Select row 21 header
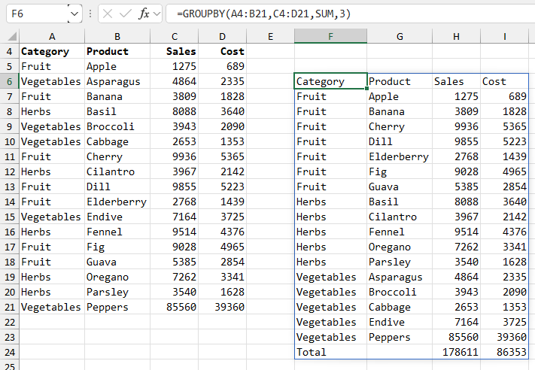 [x=10, y=307]
